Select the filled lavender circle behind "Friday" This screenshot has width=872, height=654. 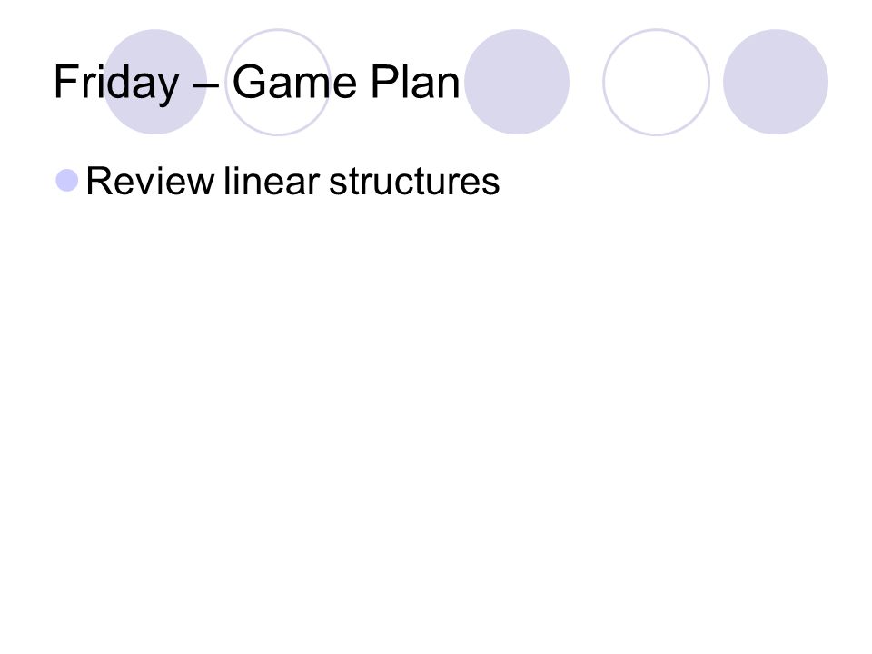[x=155, y=82]
